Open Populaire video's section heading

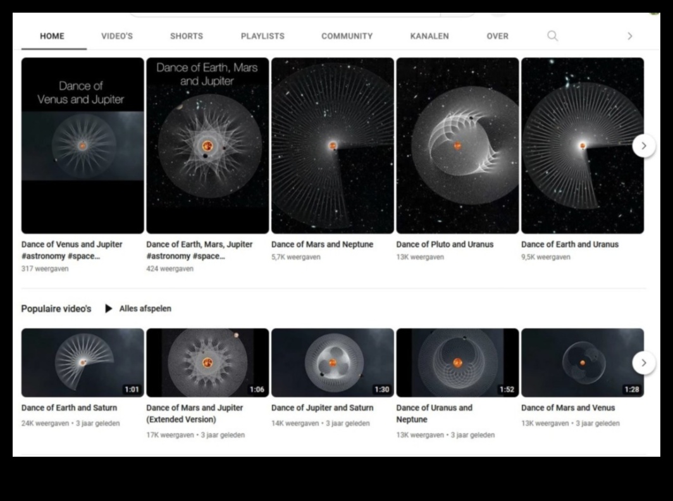point(56,309)
